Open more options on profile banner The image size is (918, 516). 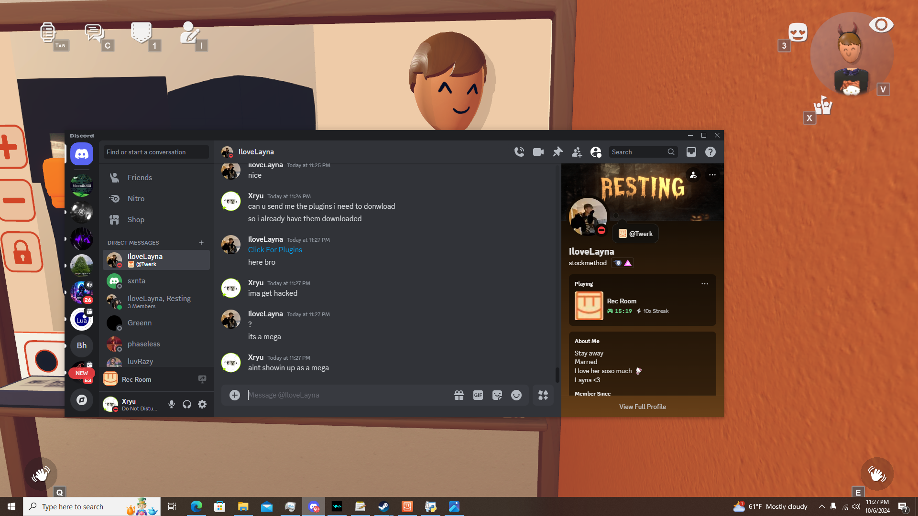click(712, 175)
